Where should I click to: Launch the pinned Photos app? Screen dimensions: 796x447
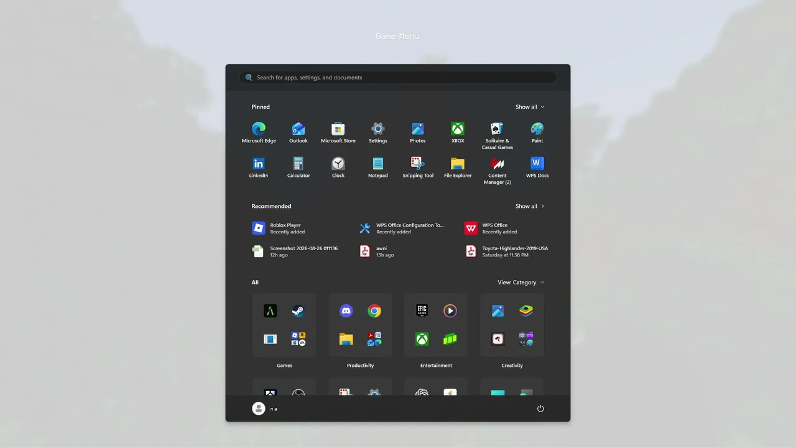click(418, 133)
